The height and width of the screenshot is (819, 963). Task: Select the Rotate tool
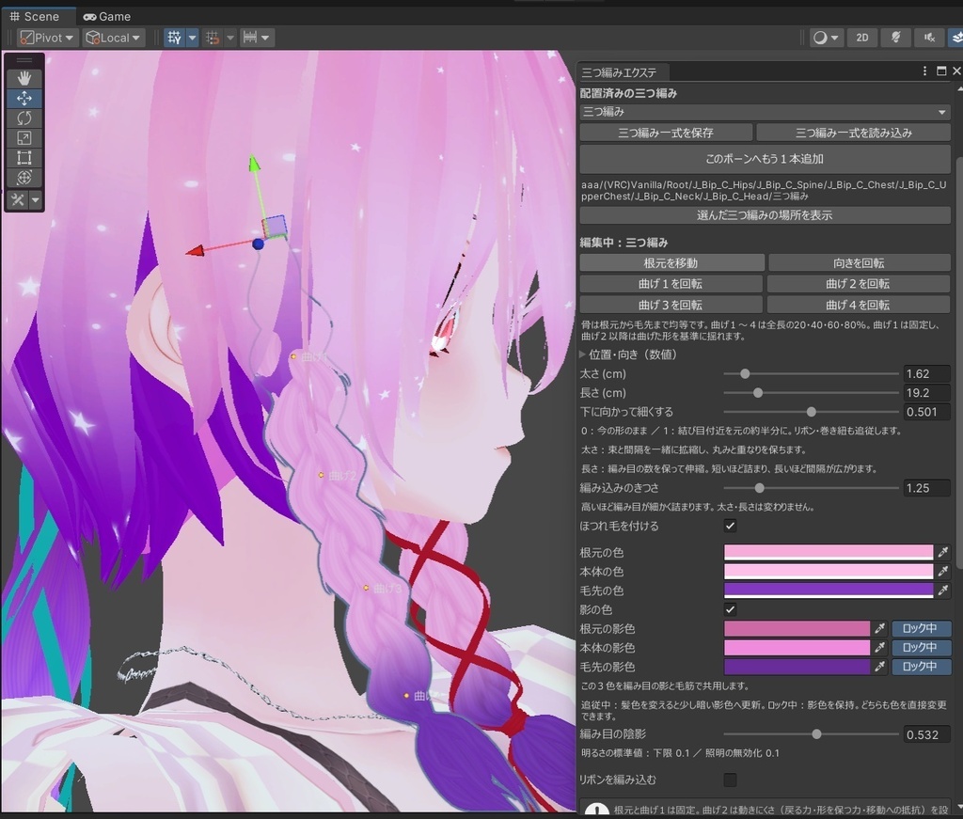tap(24, 118)
